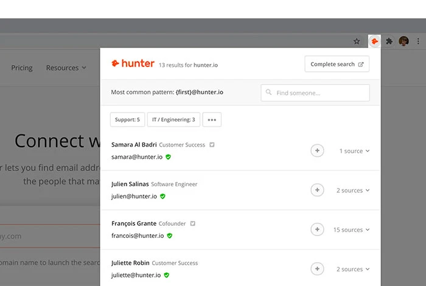Expand 2 sources for Juliette Robin
This screenshot has height=286, width=426.
click(353, 269)
